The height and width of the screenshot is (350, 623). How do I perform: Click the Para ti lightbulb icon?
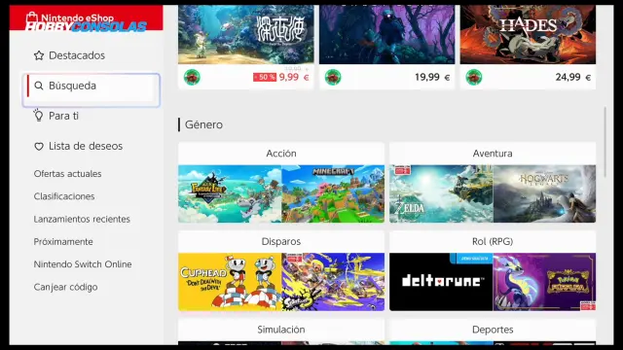[39, 115]
